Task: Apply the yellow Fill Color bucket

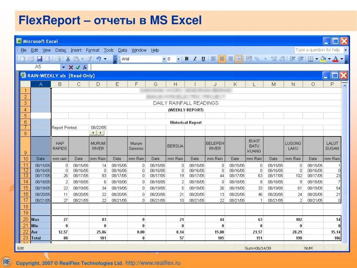Action: [x=323, y=59]
